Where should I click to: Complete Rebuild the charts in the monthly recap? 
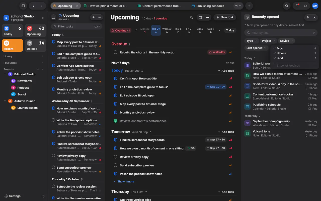click(x=115, y=52)
